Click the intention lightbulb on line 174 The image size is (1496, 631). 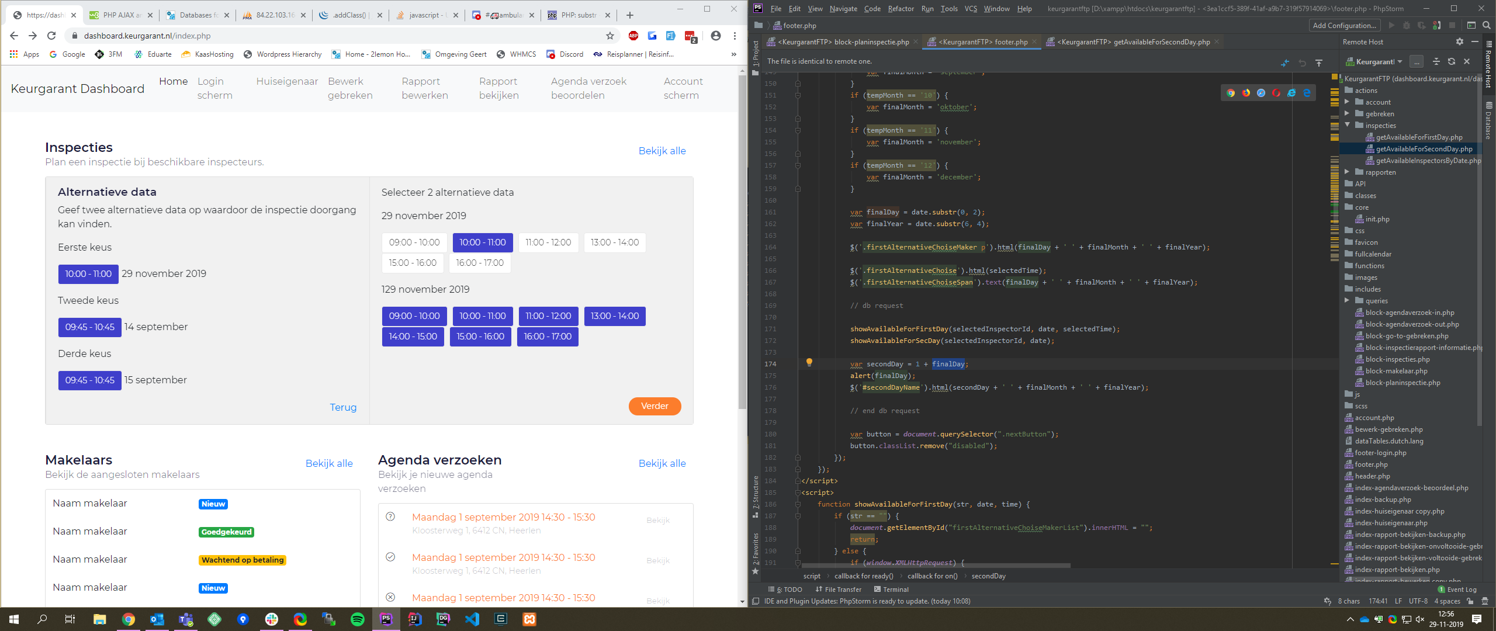[809, 362]
